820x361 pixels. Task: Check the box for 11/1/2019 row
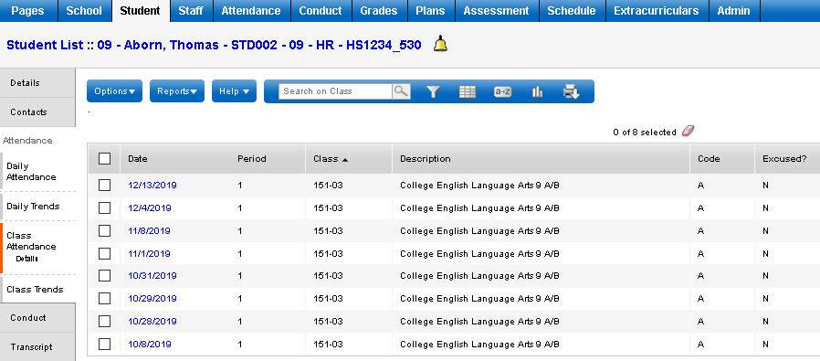pyautogui.click(x=105, y=253)
